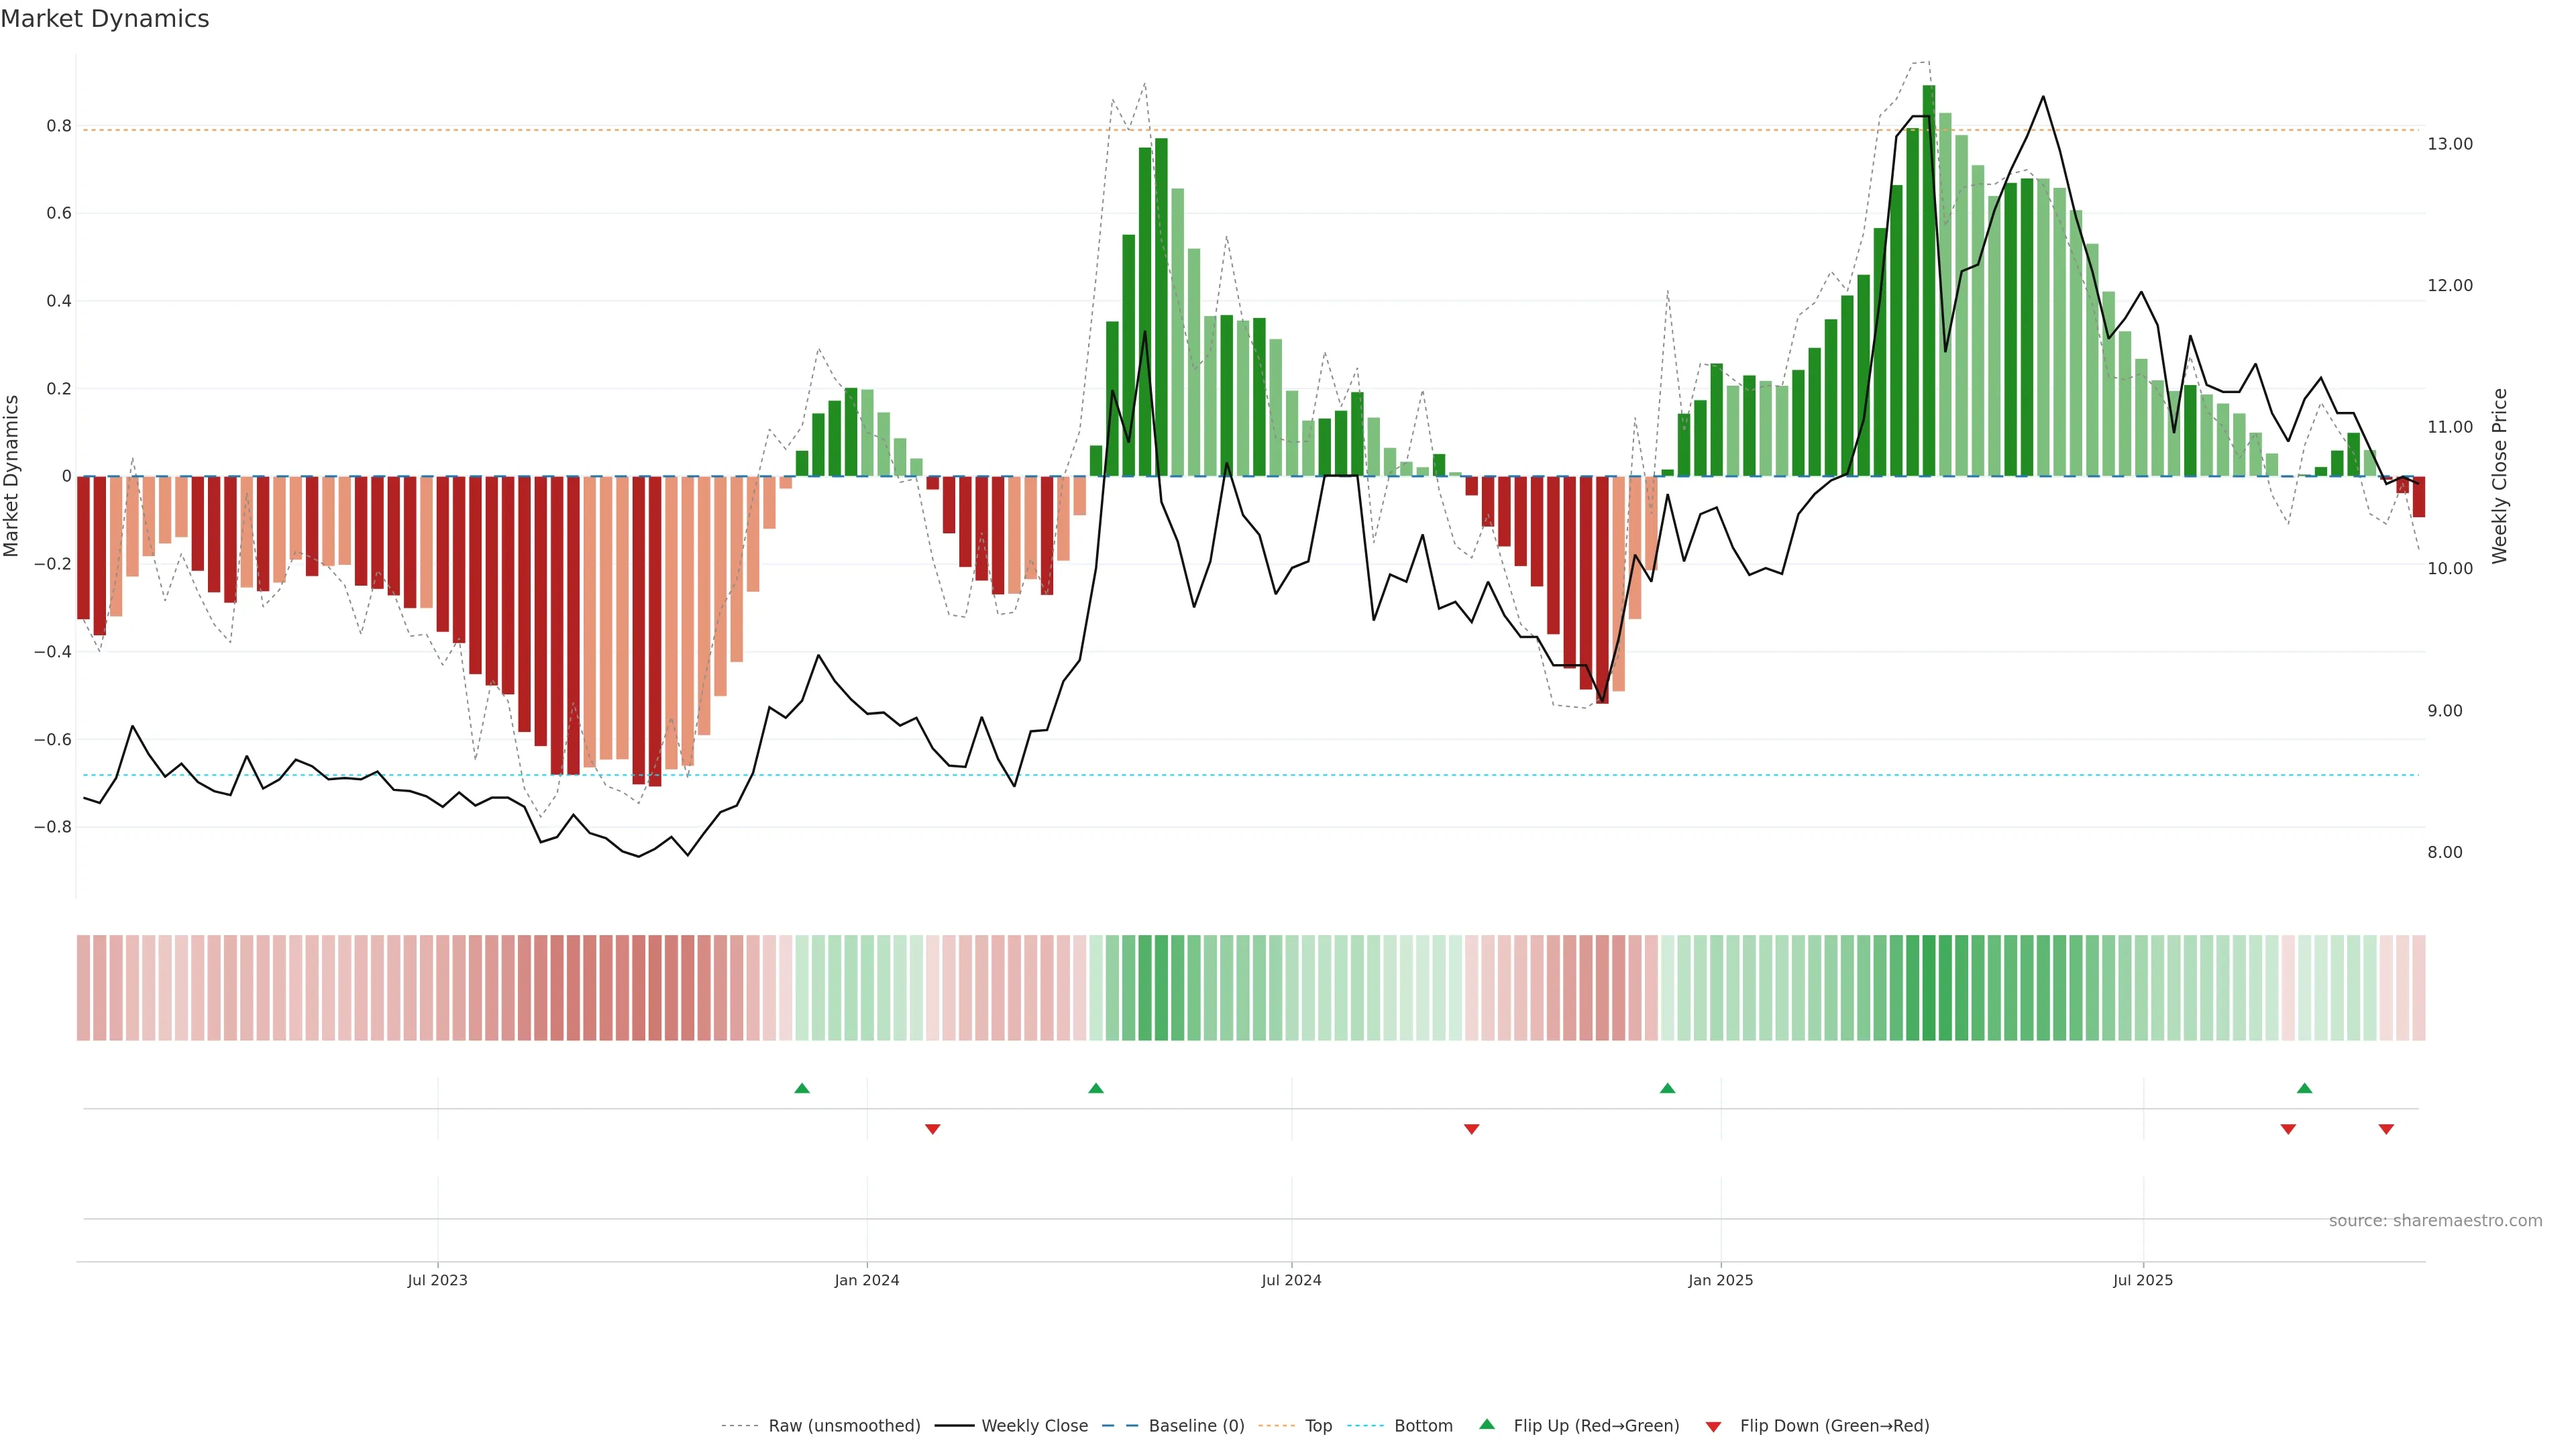Click the green flip-up marker just before Jan 2025
2576x1449 pixels.
[x=1667, y=1088]
